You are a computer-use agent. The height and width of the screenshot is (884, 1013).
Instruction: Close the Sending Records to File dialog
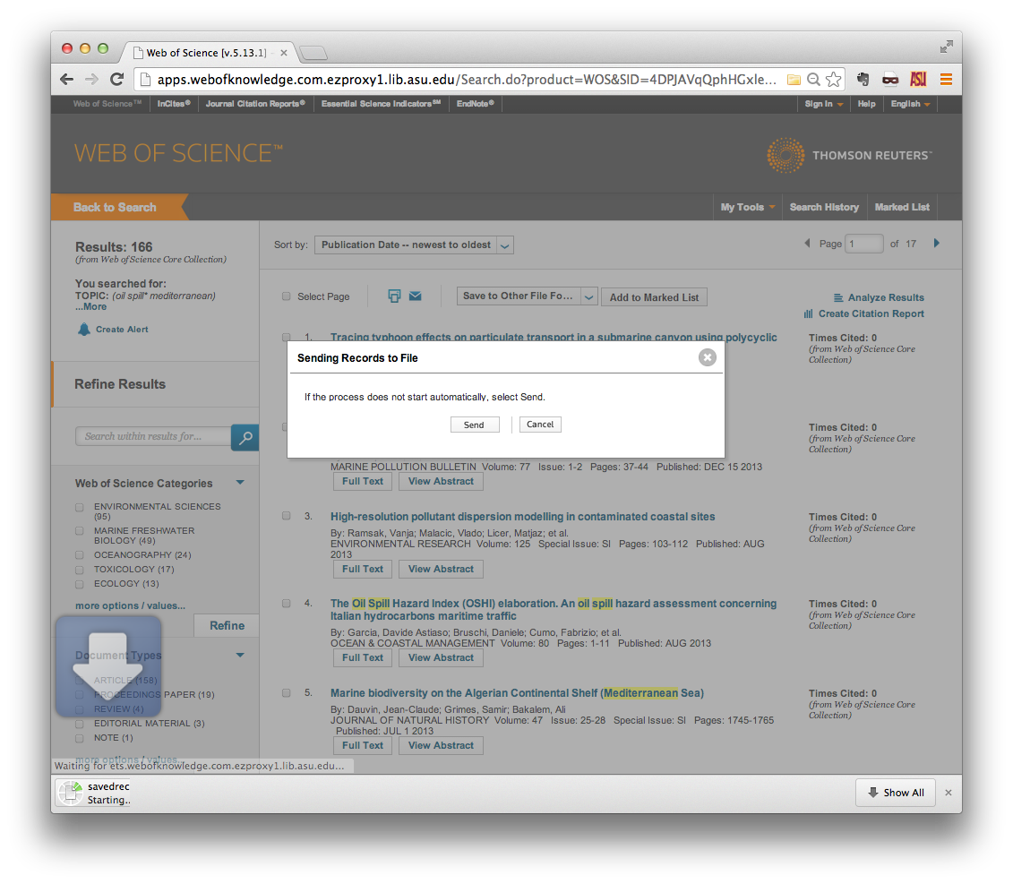(x=708, y=357)
